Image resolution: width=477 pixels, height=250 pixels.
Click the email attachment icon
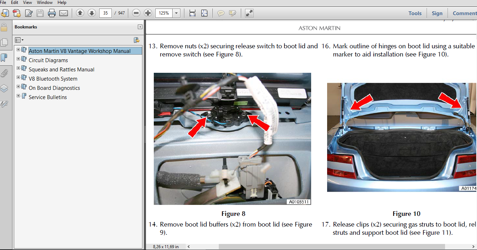[x=63, y=13]
